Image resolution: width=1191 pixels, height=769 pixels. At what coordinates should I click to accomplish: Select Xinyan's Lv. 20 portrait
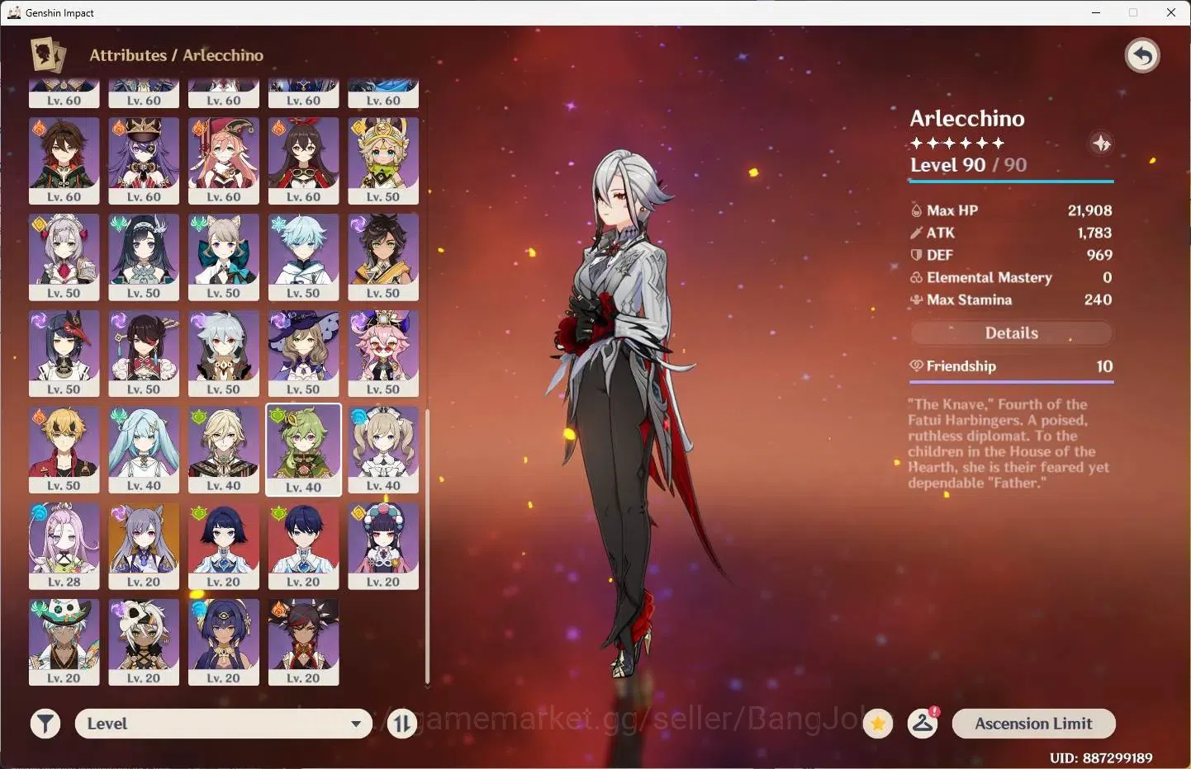point(303,643)
